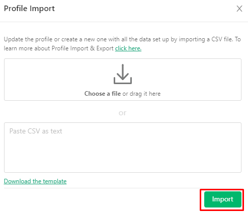248x213 pixels.
Task: Start the CSV import
Action: (223, 199)
